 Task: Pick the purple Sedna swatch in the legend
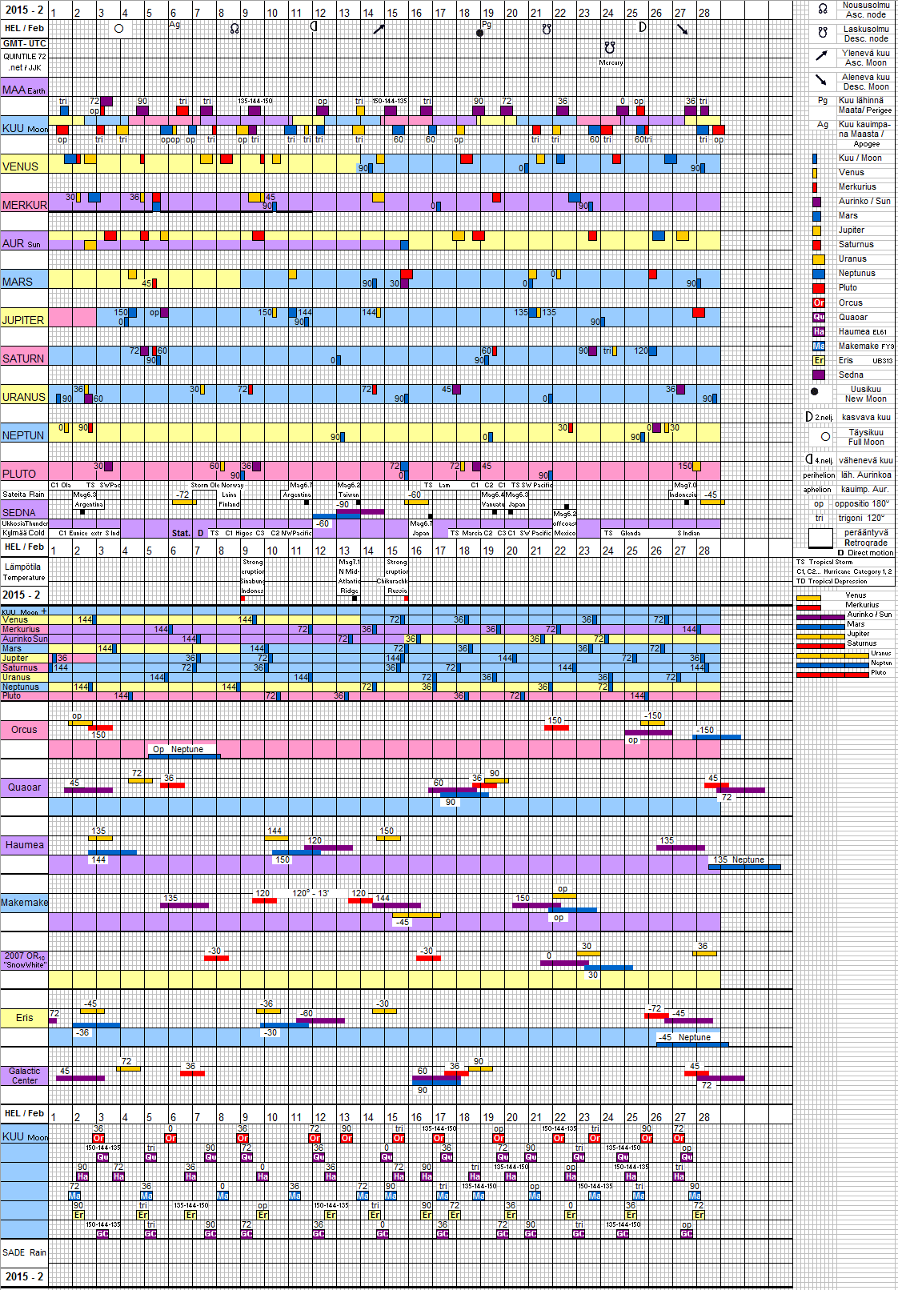[x=818, y=375]
